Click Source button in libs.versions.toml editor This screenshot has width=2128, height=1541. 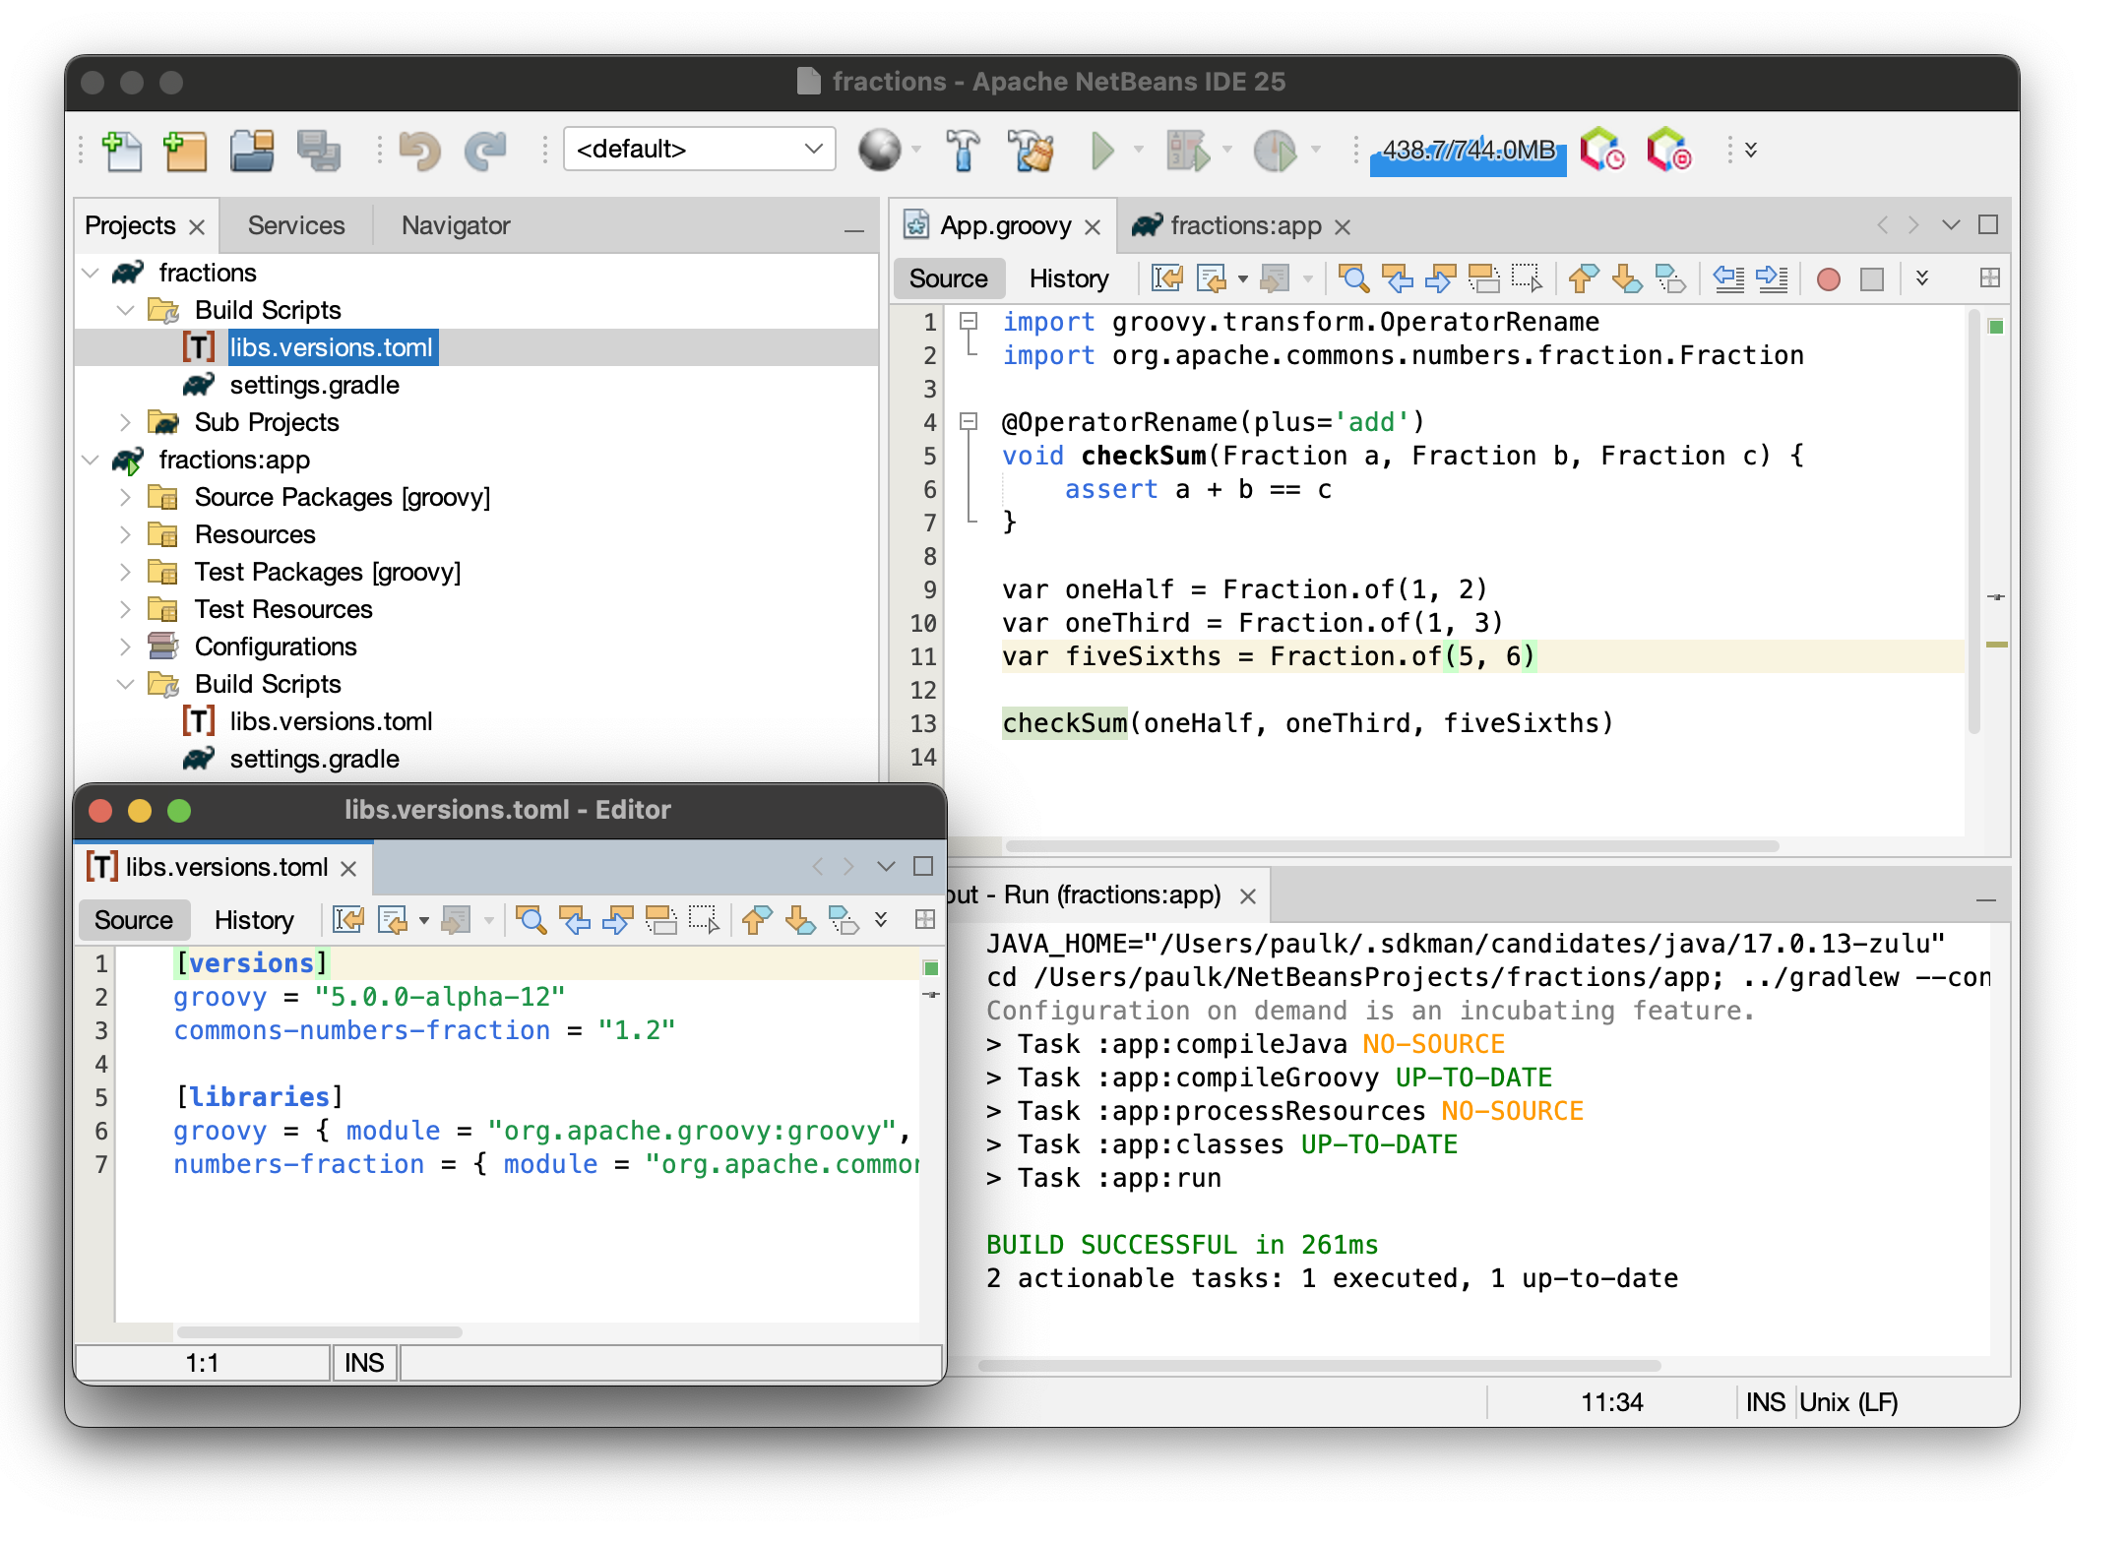point(133,920)
